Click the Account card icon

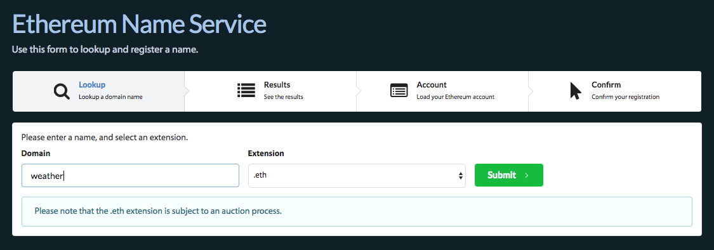point(399,91)
